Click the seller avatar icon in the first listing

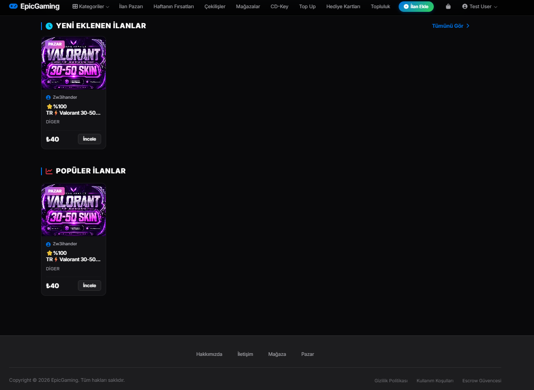coord(48,97)
